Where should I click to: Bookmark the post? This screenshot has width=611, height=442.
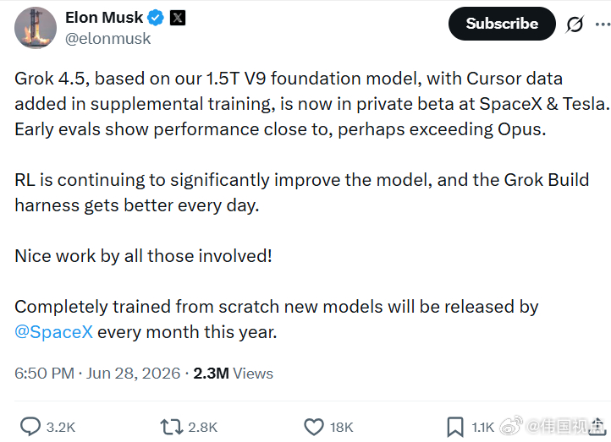coord(455,428)
